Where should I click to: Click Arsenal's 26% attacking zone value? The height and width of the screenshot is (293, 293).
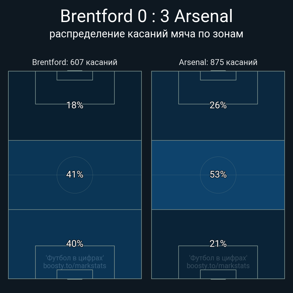point(218,105)
